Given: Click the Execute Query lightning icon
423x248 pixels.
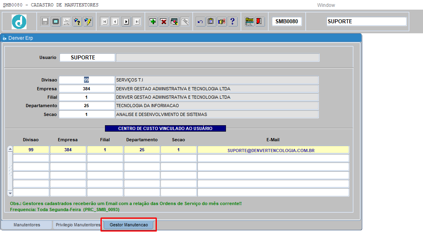Looking at the screenshot, I should click(88, 22).
